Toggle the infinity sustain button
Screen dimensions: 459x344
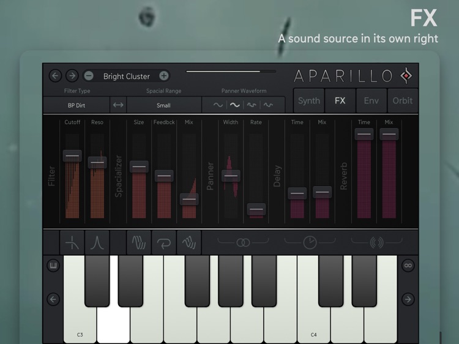[408, 266]
